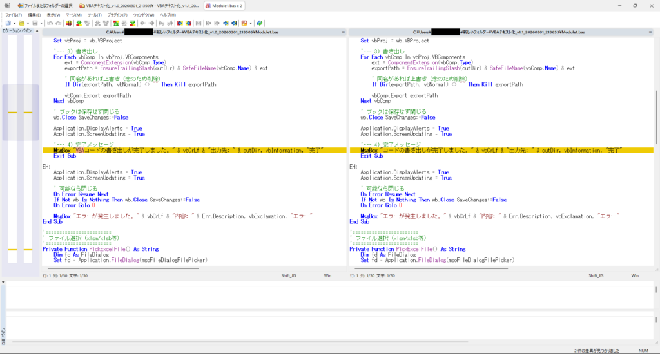The height and width of the screenshot is (354, 660).
Task: Open the マージ(M) menu
Action: click(74, 14)
